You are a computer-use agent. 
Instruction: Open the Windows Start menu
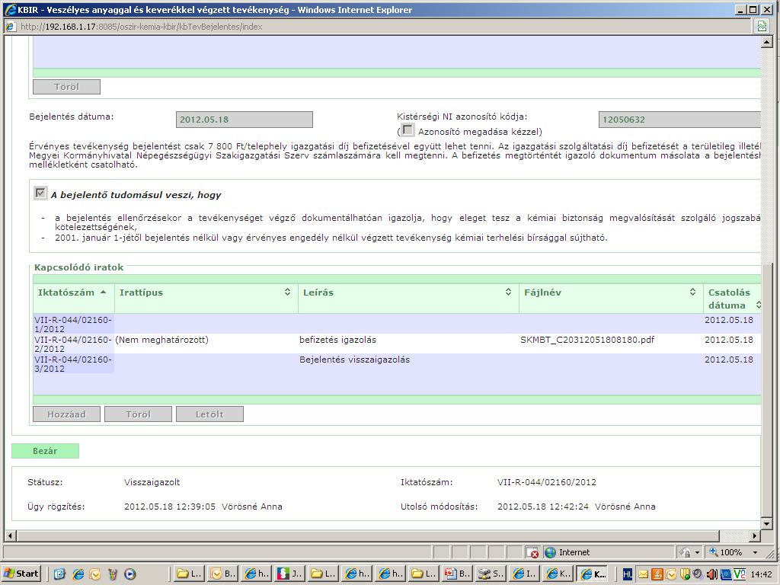pyautogui.click(x=21, y=574)
